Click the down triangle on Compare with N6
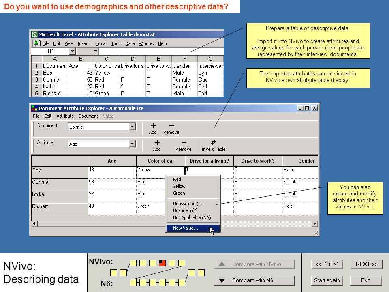Screen dimensions: 389x292 point(222,281)
